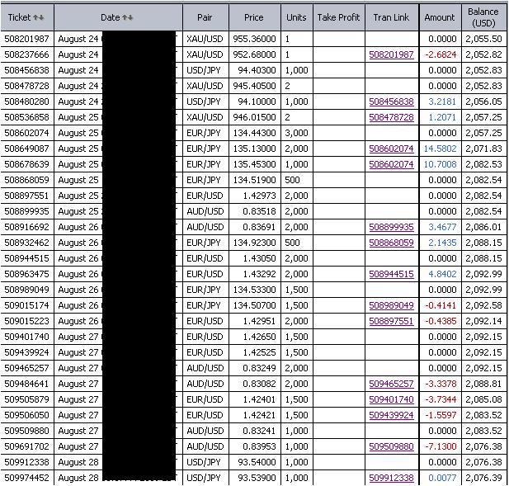This screenshot has width=509, height=486.
Task: Click balance 2,076.39
Action: (483, 478)
